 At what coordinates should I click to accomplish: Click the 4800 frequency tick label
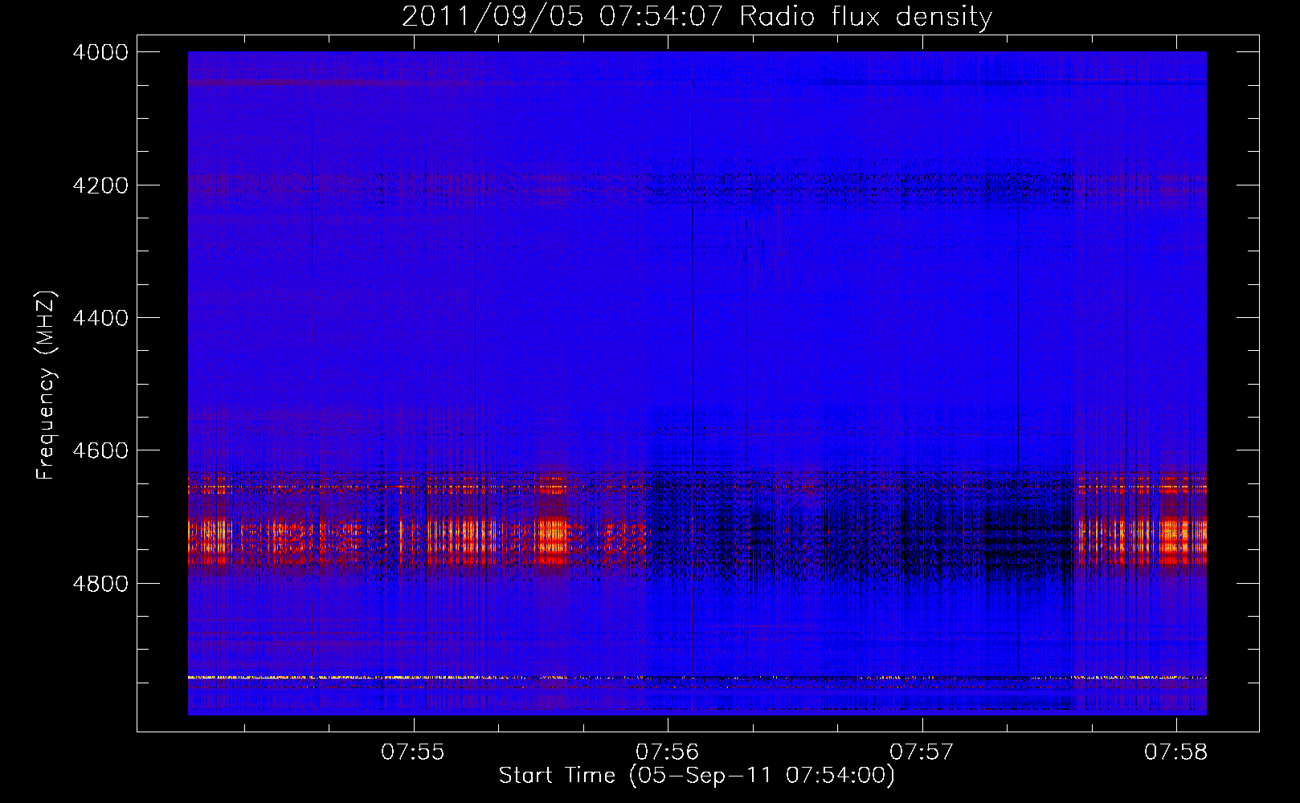[x=100, y=583]
